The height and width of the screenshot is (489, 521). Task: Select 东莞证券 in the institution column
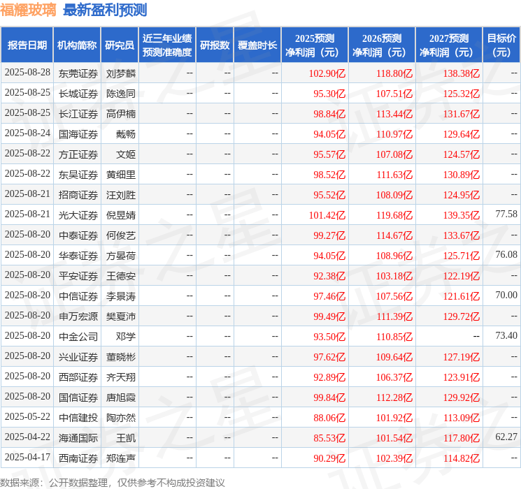pos(78,73)
